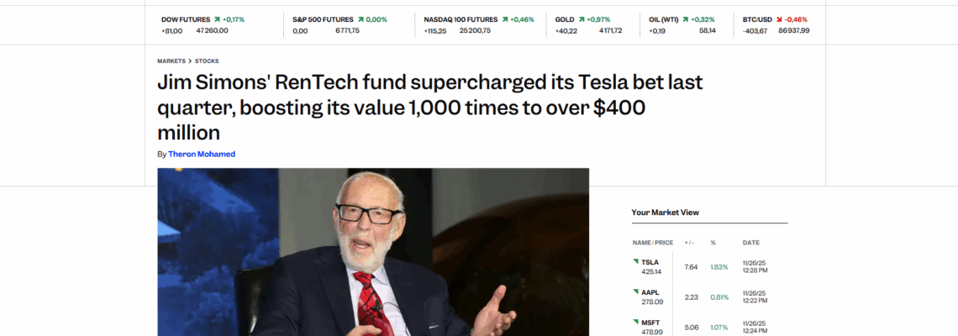
Task: Open author Theron Mohamed's profile link
Action: click(x=202, y=154)
